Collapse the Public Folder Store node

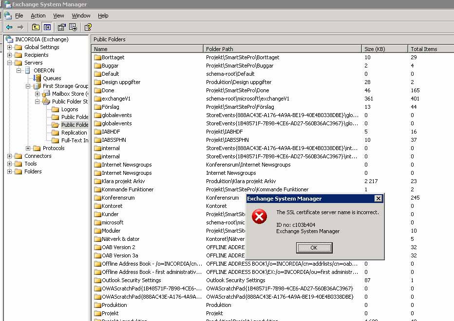click(38, 101)
